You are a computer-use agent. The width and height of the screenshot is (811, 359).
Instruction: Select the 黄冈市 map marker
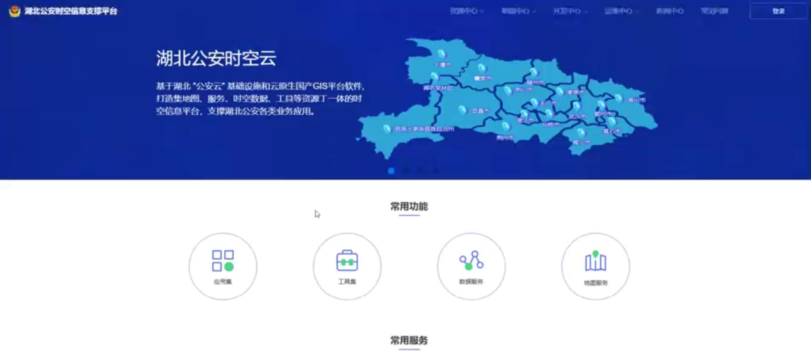pyautogui.click(x=618, y=99)
